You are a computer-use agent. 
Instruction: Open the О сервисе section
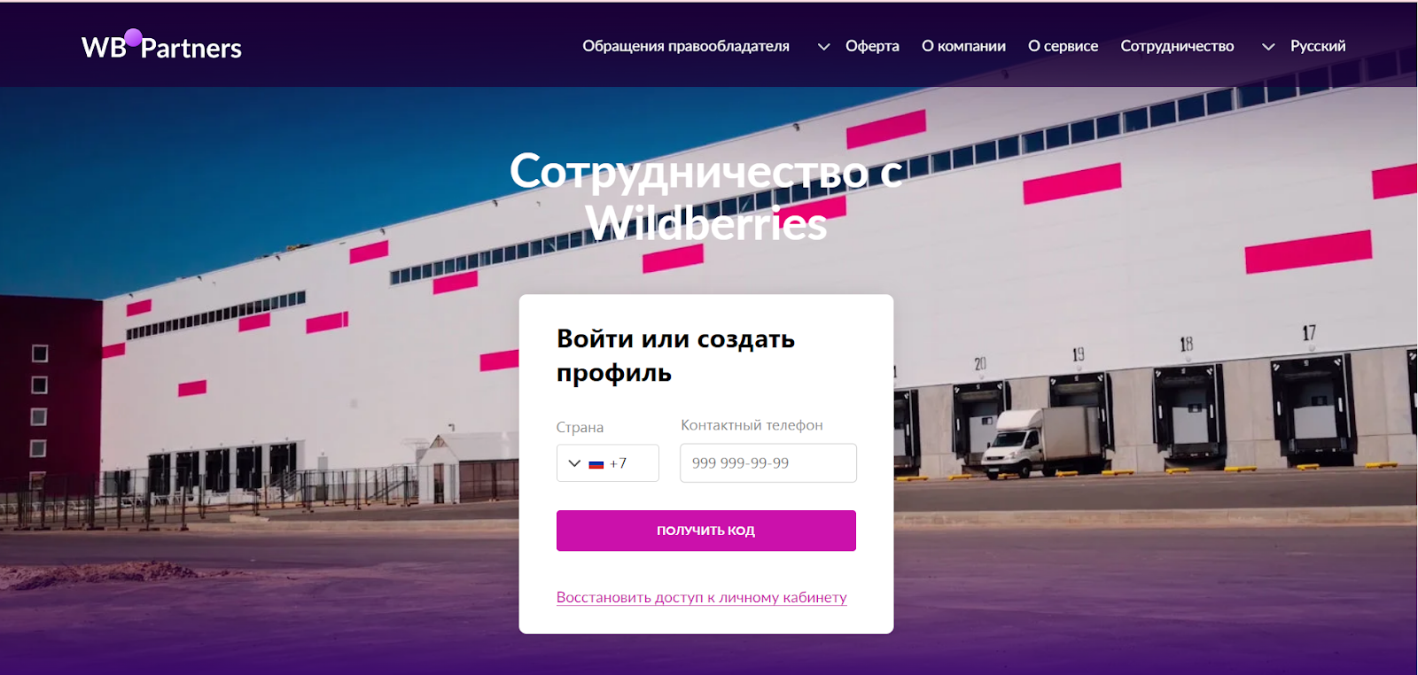[1063, 46]
